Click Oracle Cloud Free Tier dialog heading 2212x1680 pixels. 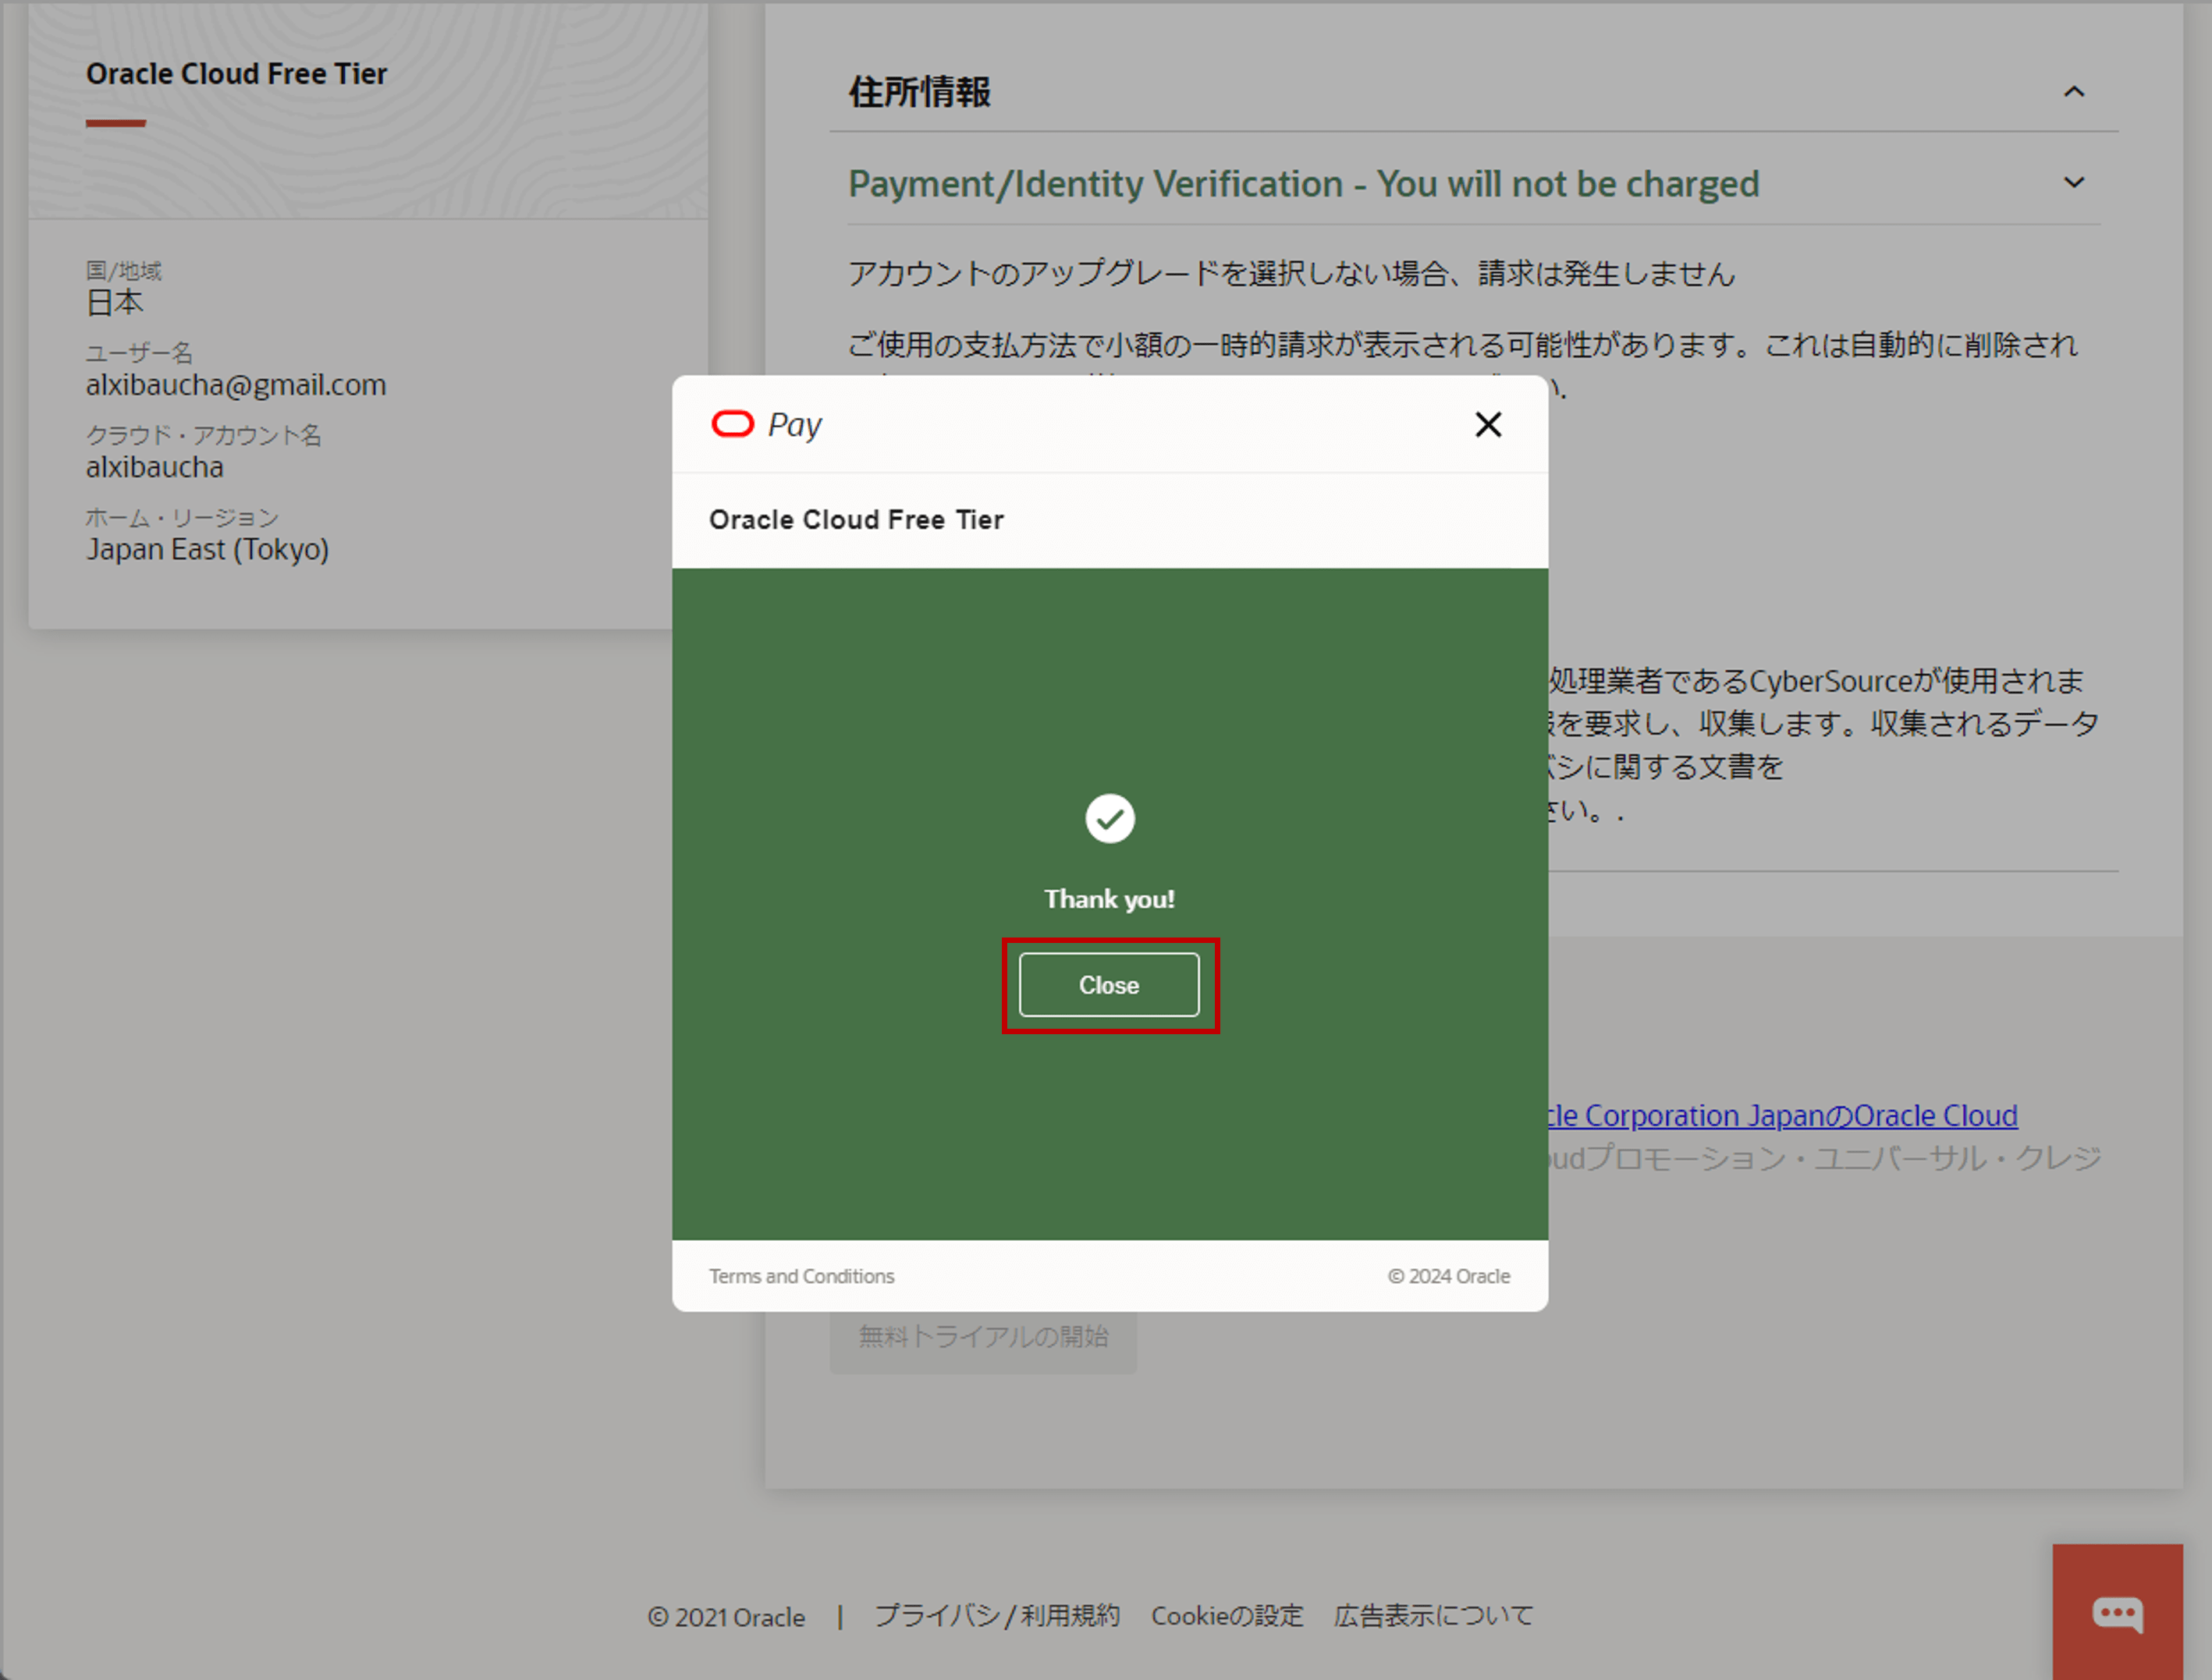[x=857, y=520]
